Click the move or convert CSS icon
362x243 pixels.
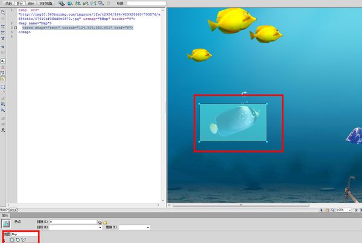tap(3, 110)
